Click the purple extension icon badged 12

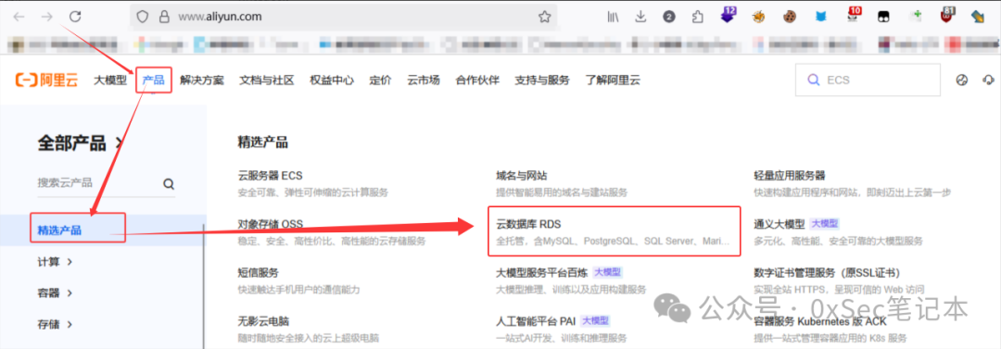click(729, 16)
